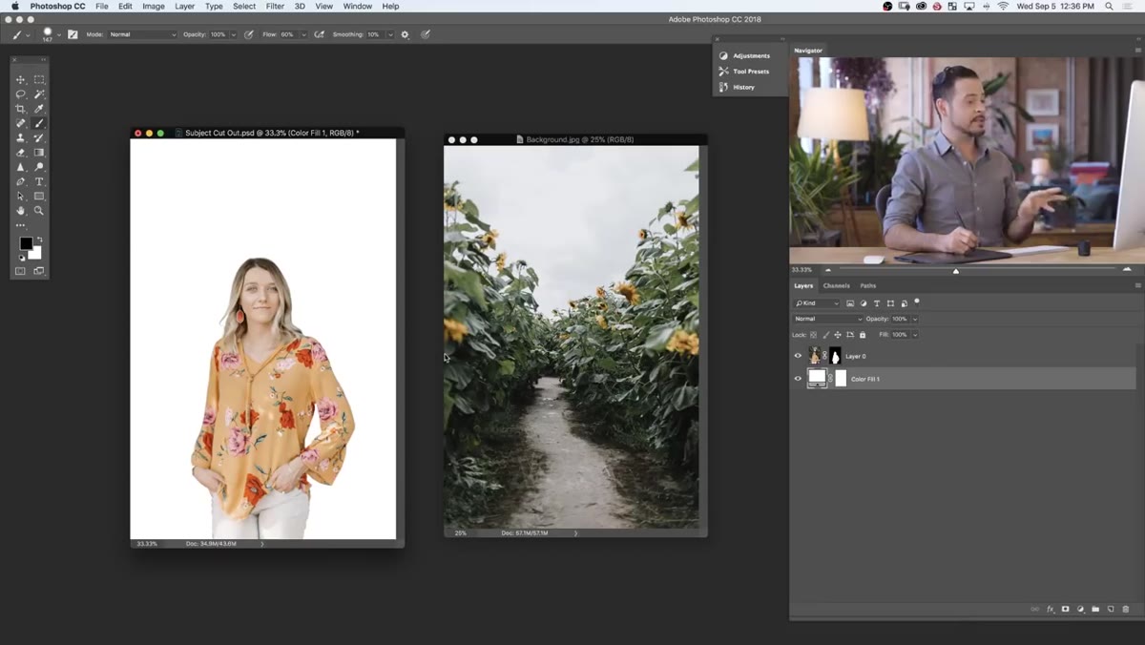
Task: Select the Path Selection tool
Action: pyautogui.click(x=20, y=196)
